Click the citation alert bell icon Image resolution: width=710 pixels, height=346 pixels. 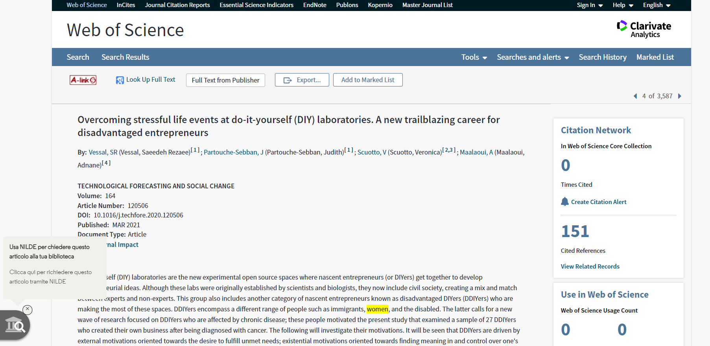coord(565,202)
